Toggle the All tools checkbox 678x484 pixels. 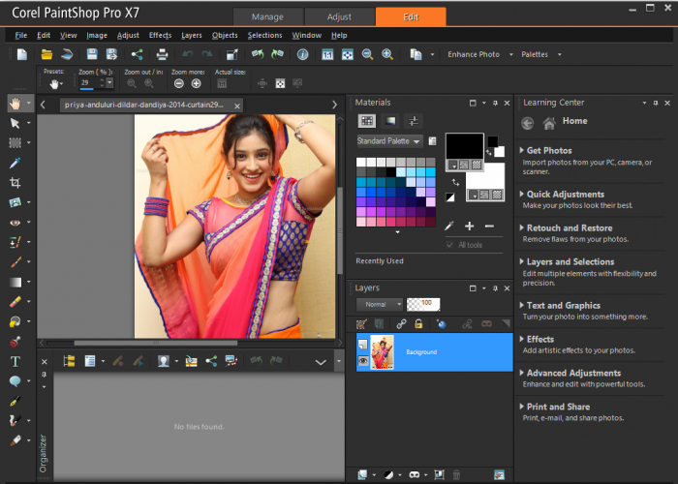tap(449, 245)
